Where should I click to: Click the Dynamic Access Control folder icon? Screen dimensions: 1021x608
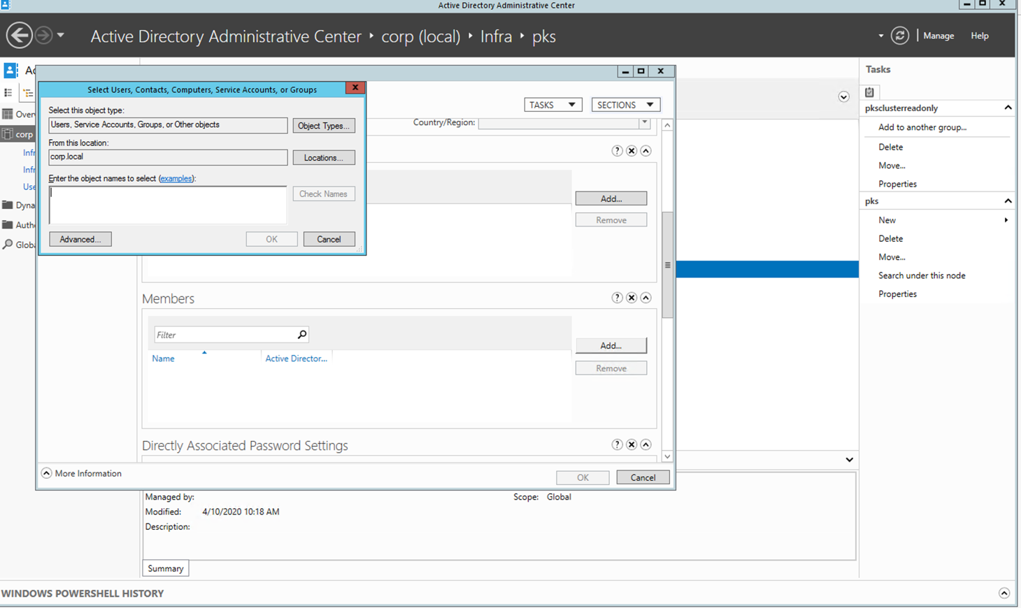point(8,205)
